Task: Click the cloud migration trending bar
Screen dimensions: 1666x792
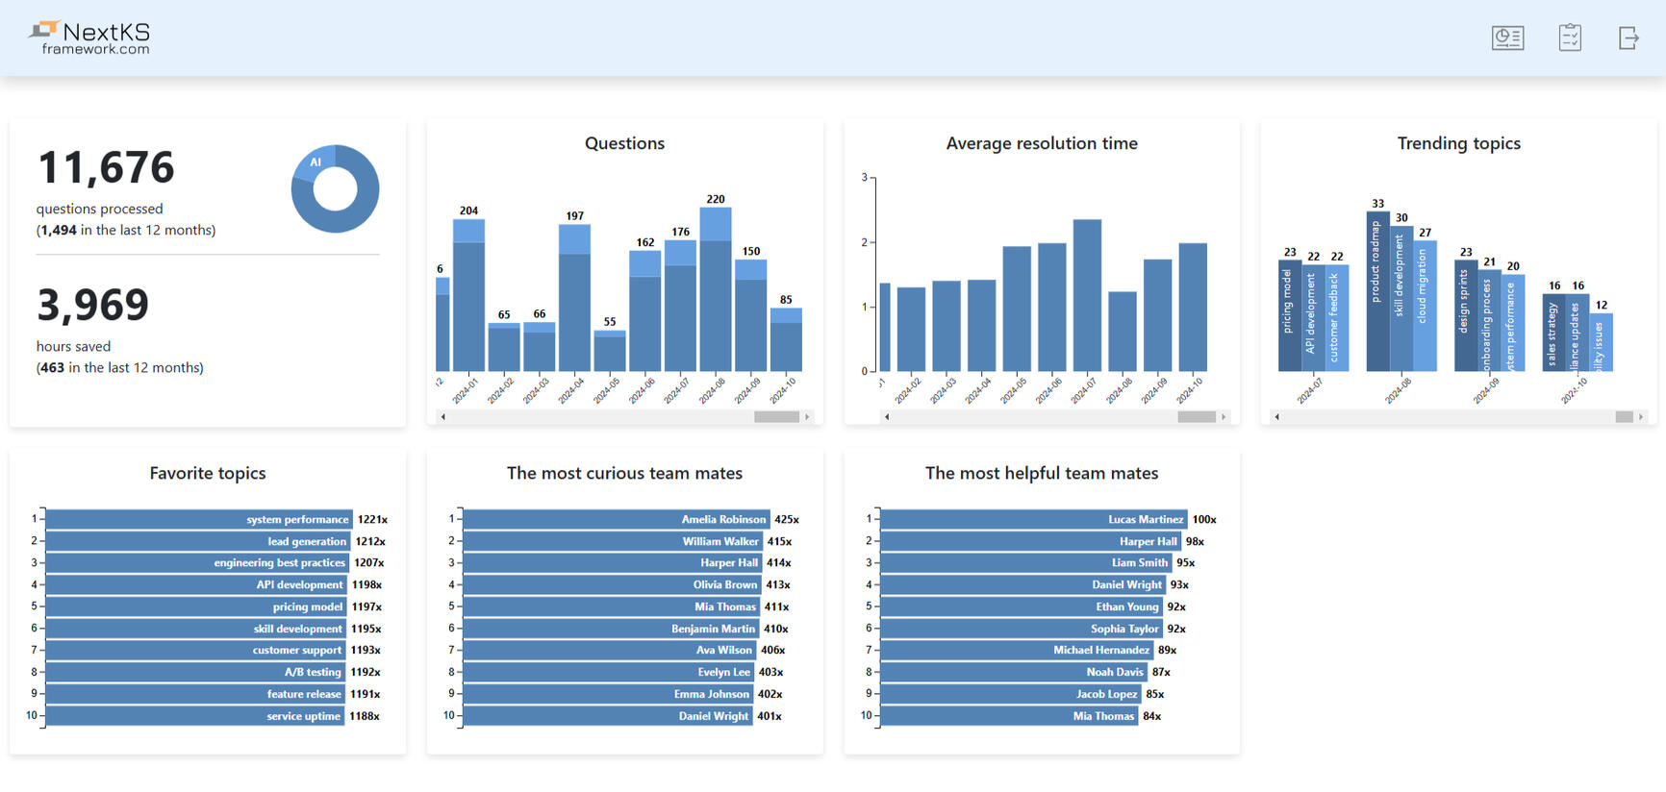Action: (x=1425, y=306)
